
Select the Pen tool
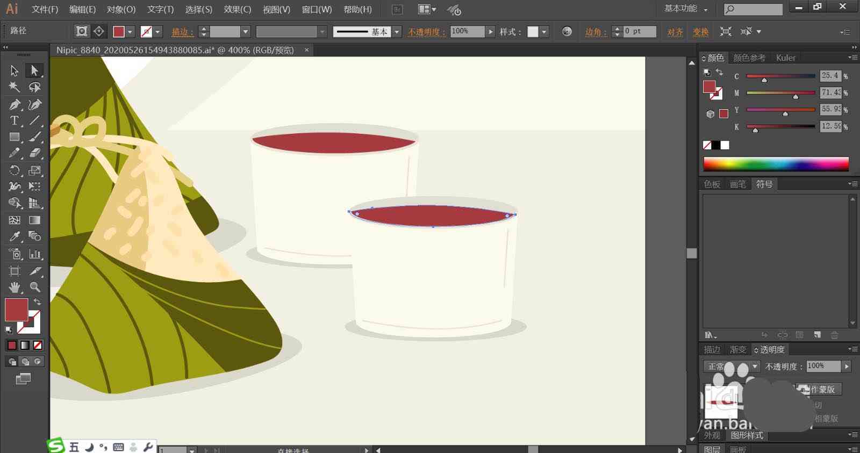[x=15, y=104]
